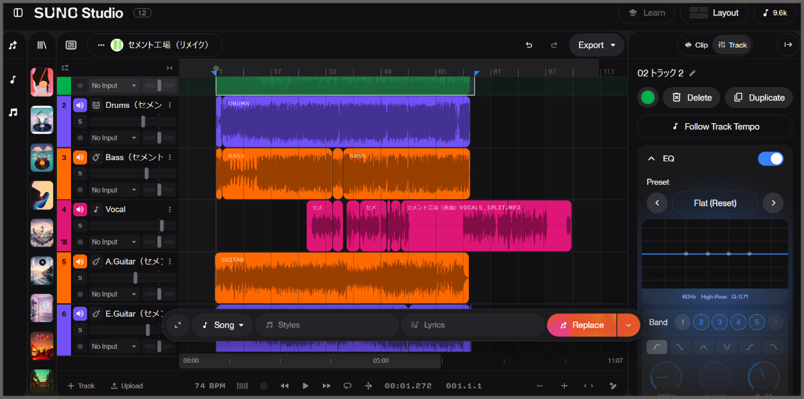Expand the prompt bar fullscreen icon

[178, 325]
